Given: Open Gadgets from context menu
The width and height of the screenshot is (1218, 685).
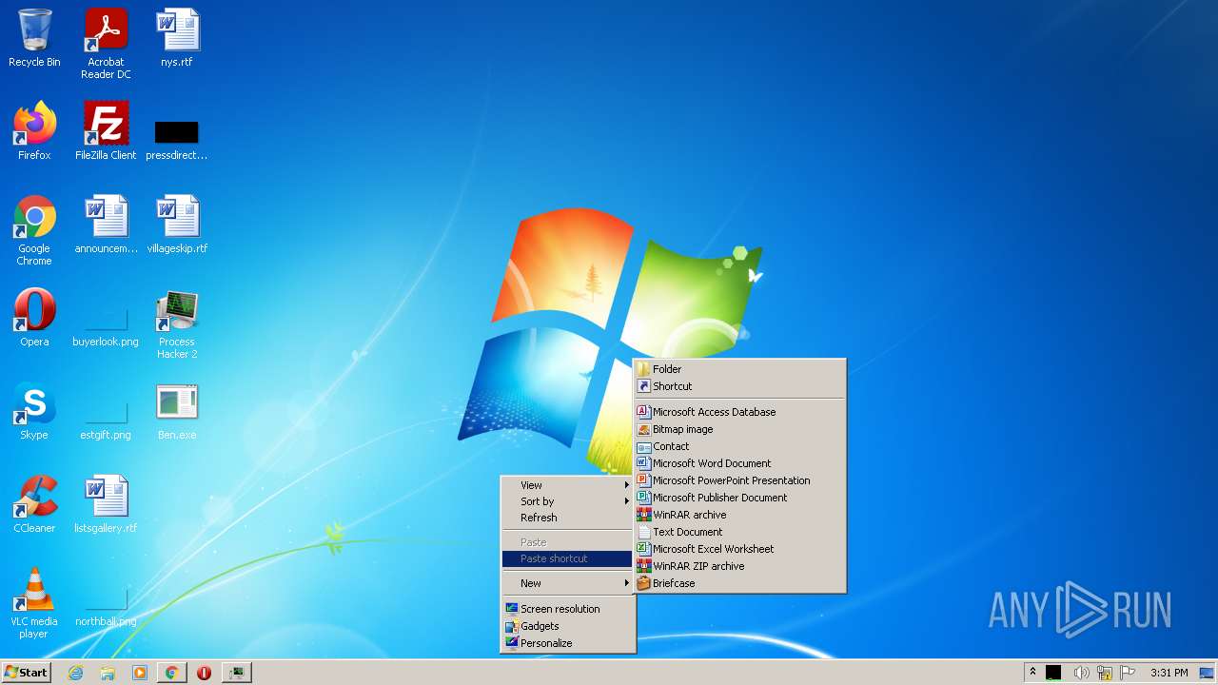Looking at the screenshot, I should point(567,626).
